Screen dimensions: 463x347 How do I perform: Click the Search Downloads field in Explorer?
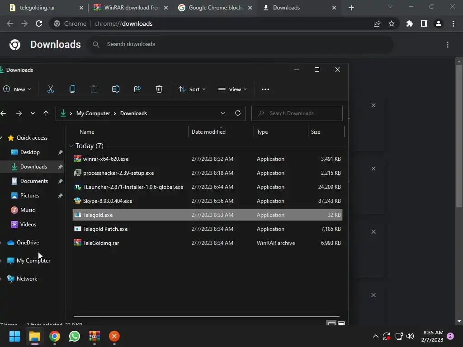click(x=297, y=113)
